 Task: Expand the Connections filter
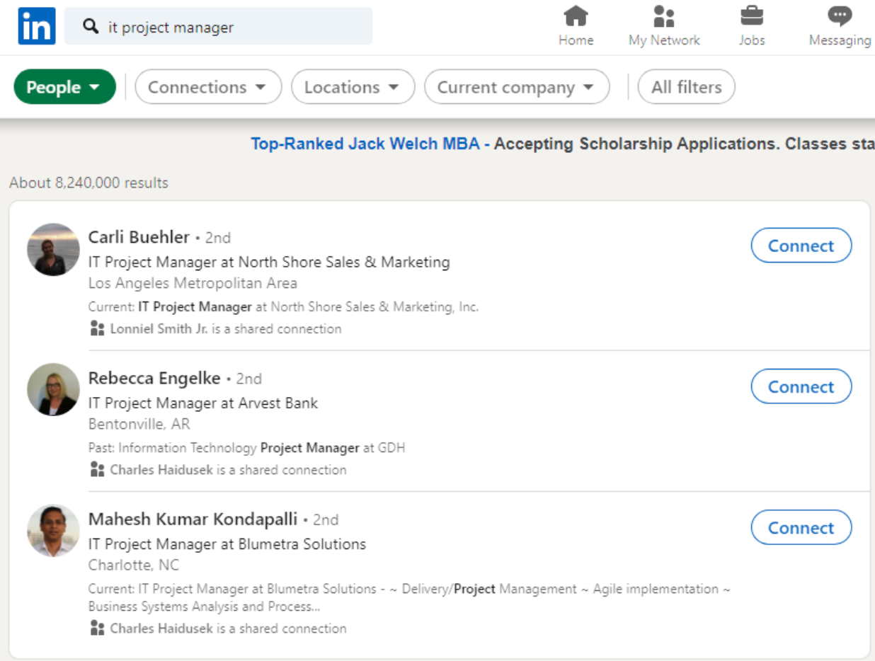208,86
